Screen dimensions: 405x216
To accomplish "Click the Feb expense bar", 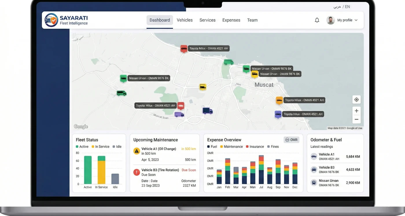I will tap(228, 171).
